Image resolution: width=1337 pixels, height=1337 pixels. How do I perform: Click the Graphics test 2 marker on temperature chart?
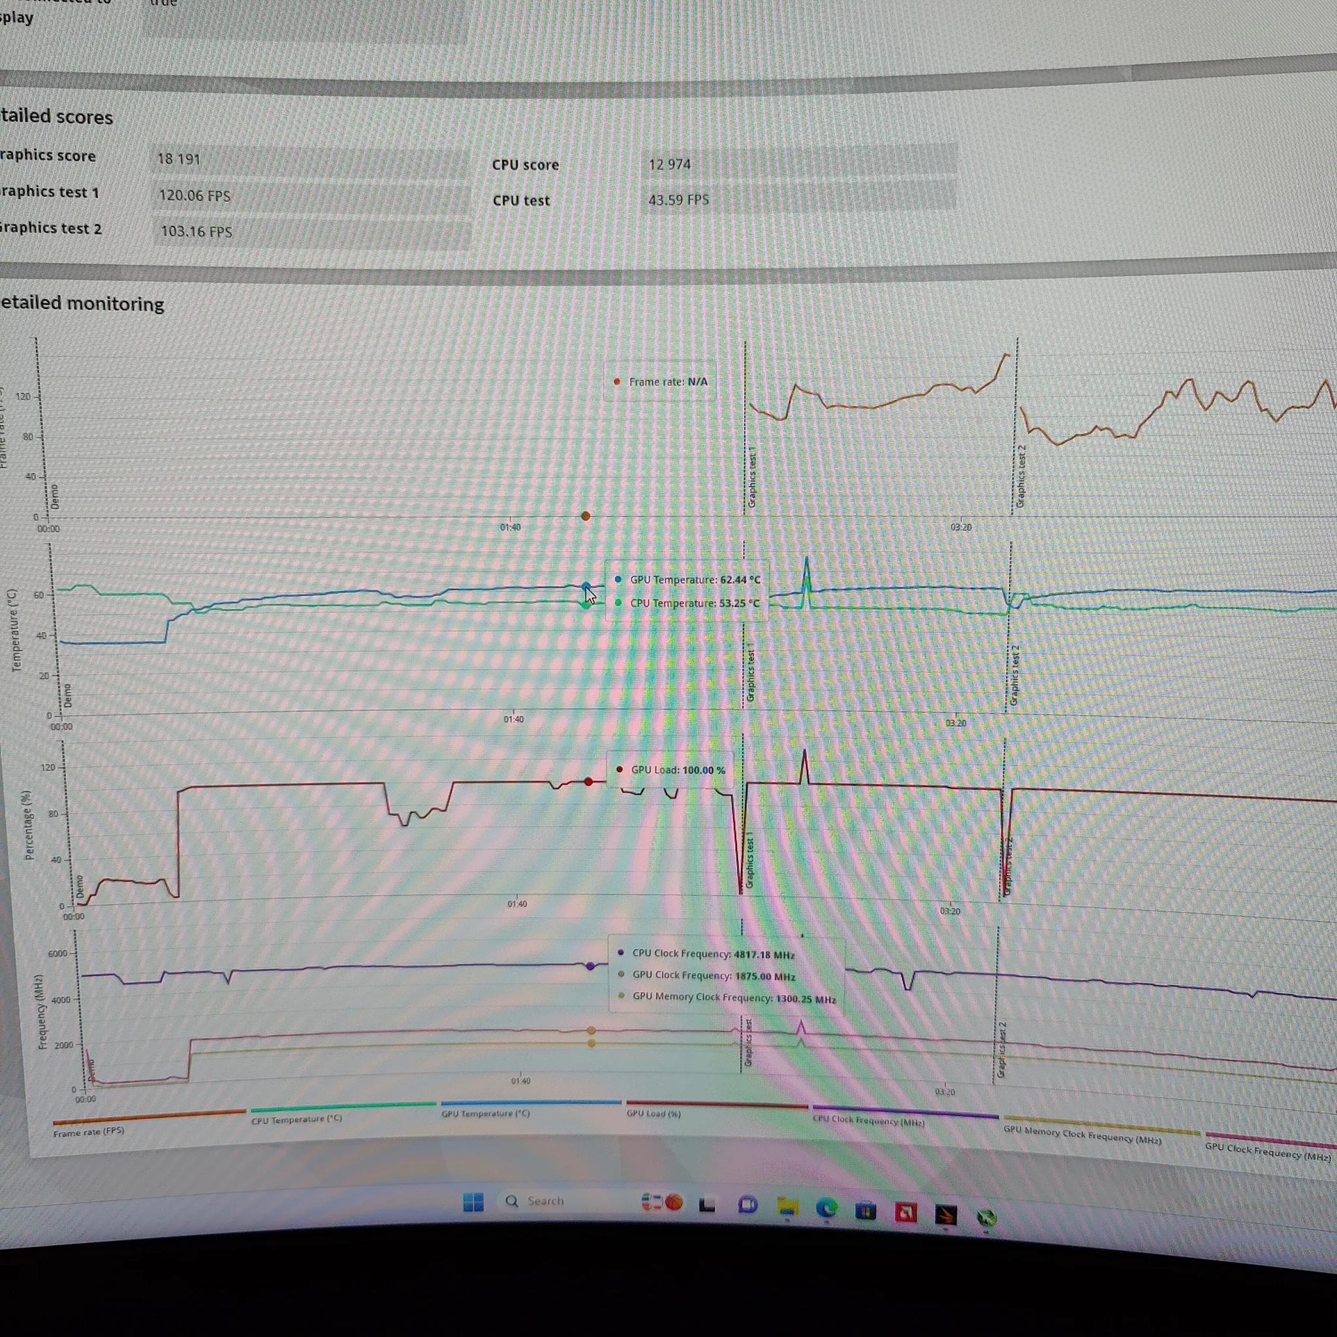(x=1014, y=675)
